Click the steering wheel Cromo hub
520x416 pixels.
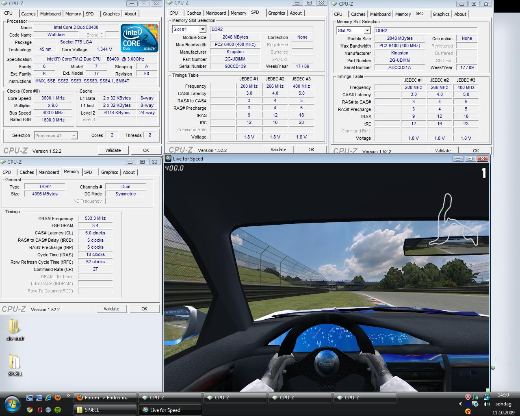[x=326, y=363]
